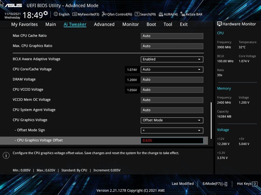Click DRAM Voltage Auto field
The width and height of the screenshot is (261, 195).
172,79
